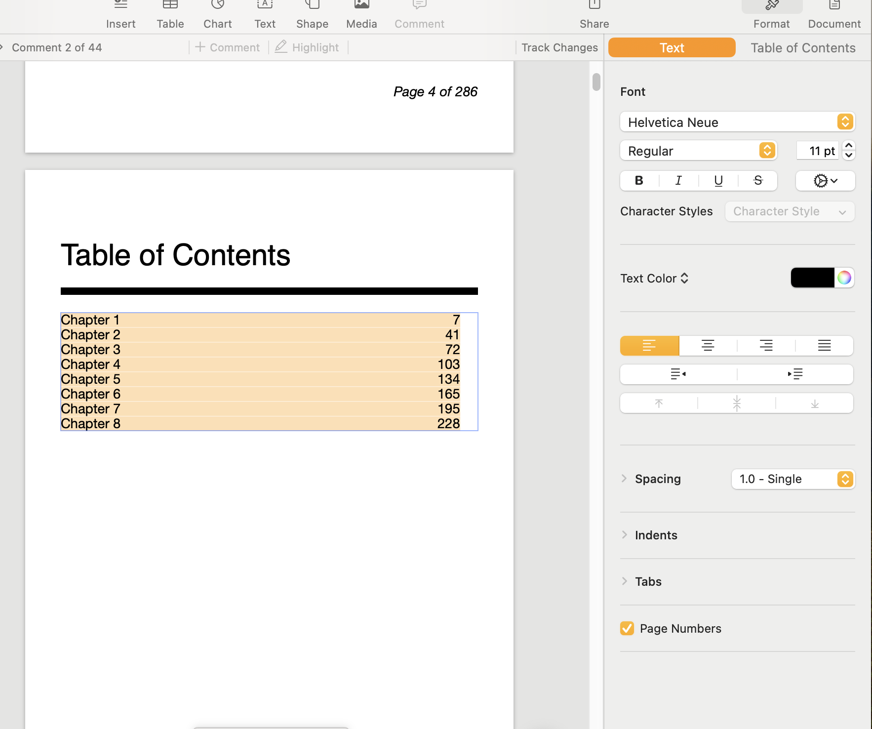Screen dimensions: 872x729
Task: Expand the Spacing section
Action: 624,479
